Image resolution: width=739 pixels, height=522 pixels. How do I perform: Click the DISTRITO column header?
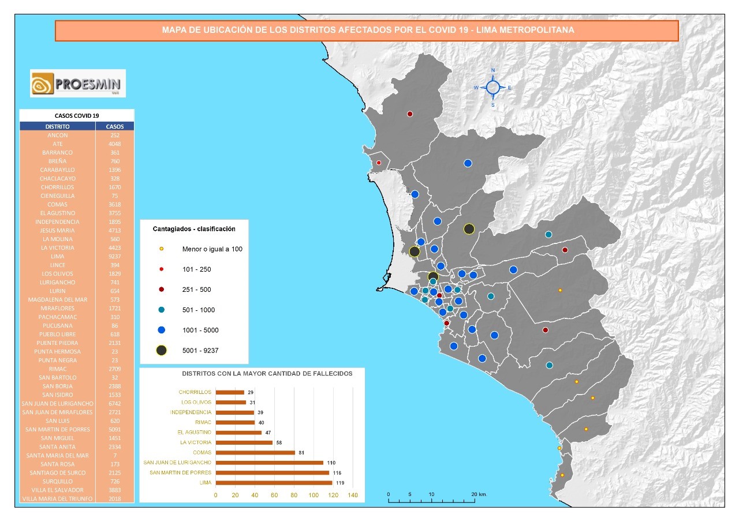tap(58, 126)
